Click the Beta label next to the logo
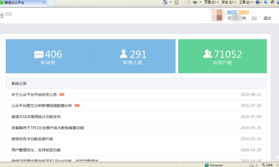 [8, 14]
